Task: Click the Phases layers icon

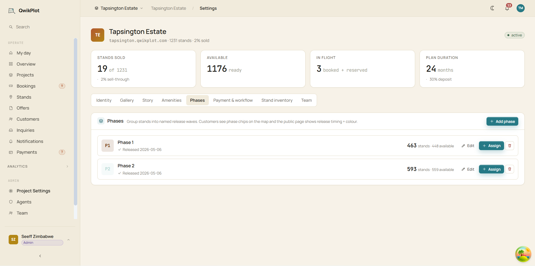Action: pyautogui.click(x=101, y=121)
